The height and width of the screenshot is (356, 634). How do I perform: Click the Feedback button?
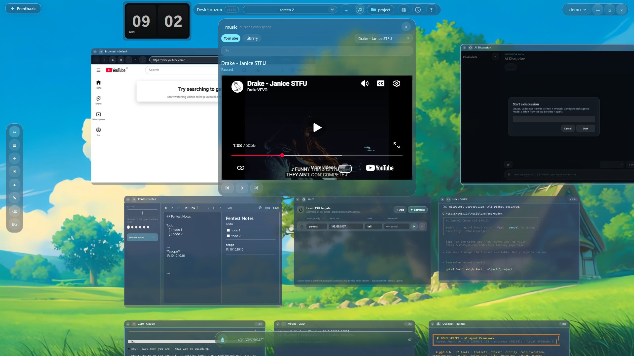(23, 9)
